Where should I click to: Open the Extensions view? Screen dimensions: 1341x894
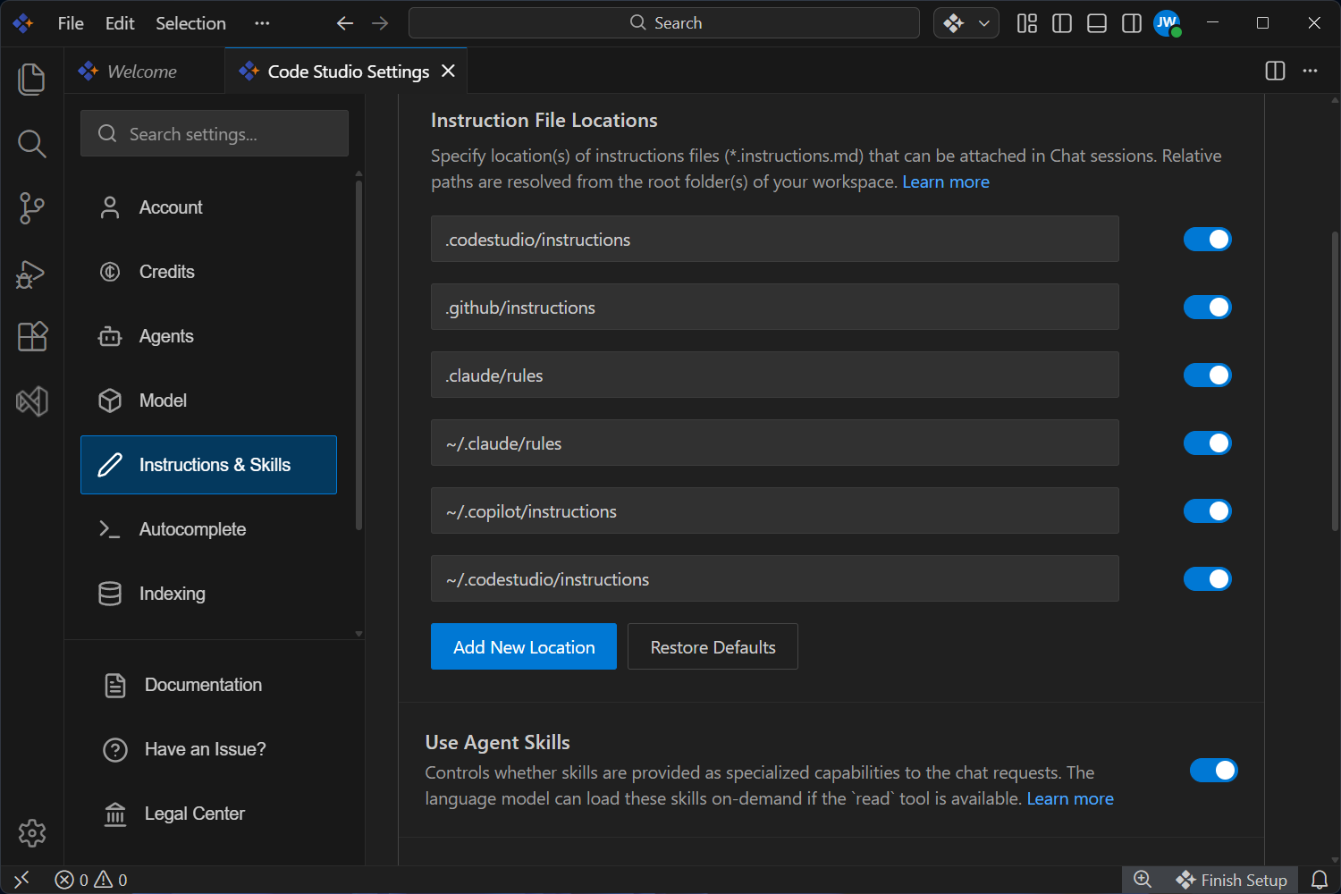31,337
